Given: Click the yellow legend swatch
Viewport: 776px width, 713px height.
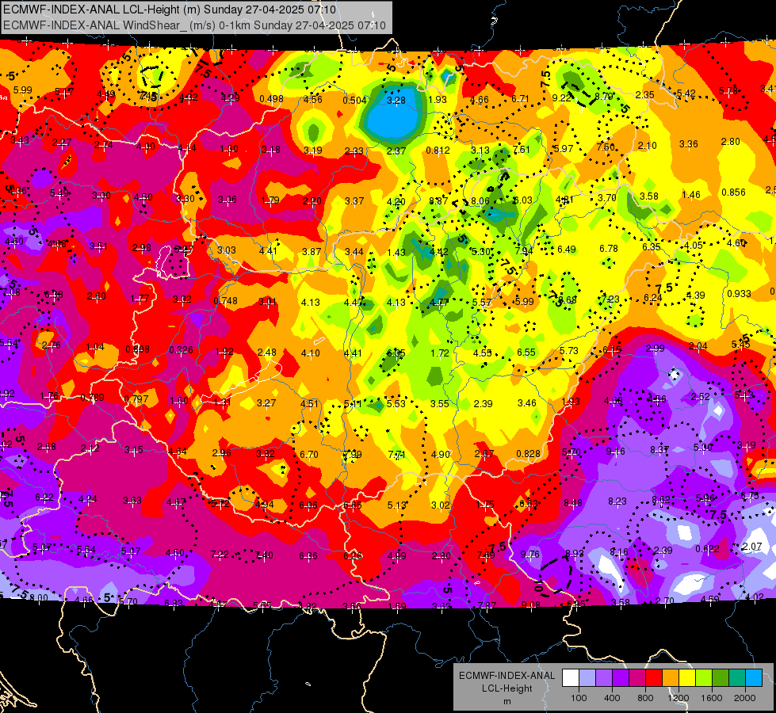Looking at the screenshot, I should click(687, 678).
